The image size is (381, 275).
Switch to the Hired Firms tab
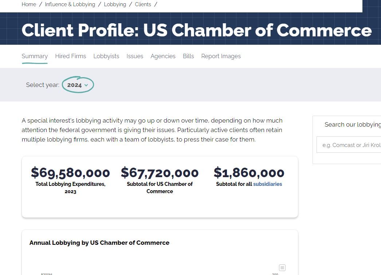pyautogui.click(x=71, y=56)
